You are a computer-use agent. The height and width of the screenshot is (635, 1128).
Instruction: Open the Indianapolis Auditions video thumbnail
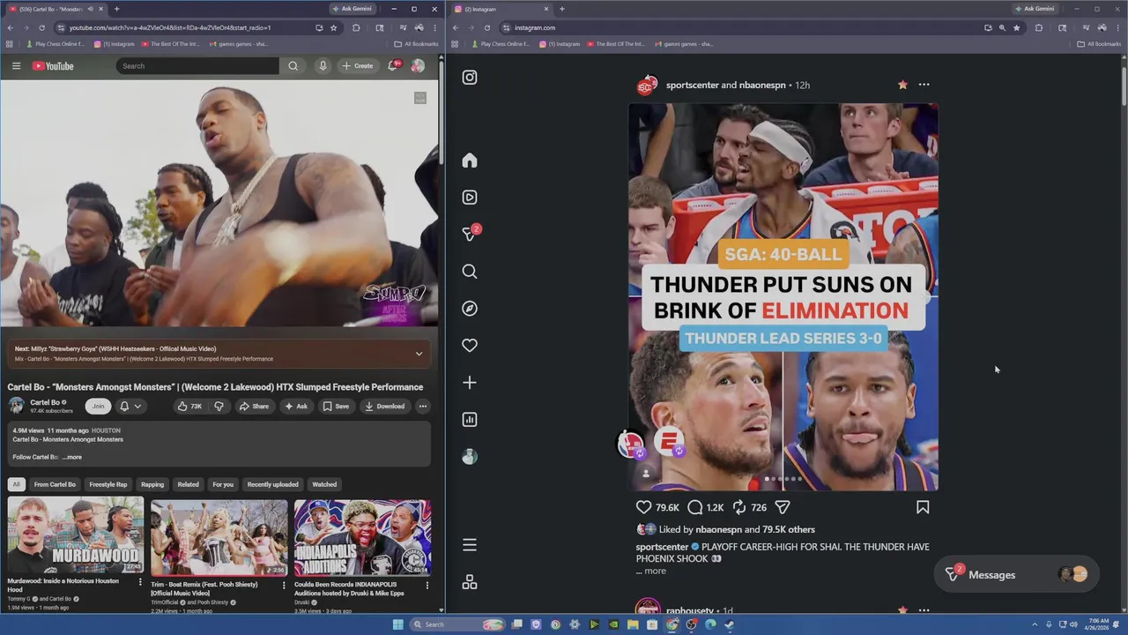[x=362, y=538]
